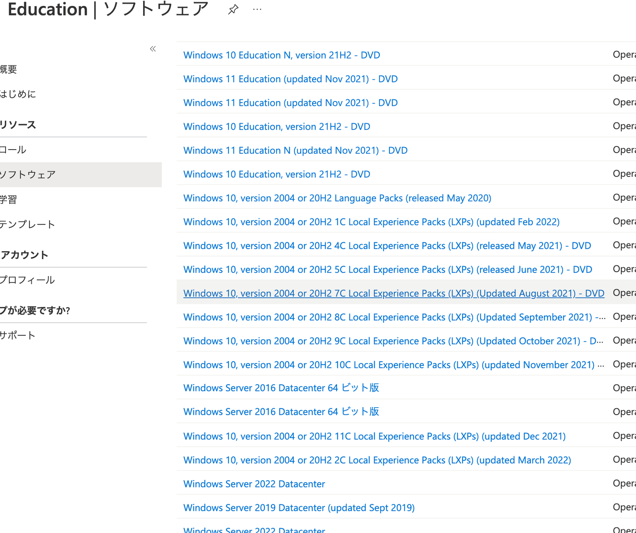Go to はじめに in the sidebar
Viewport: 636px width, 533px height.
(17, 94)
